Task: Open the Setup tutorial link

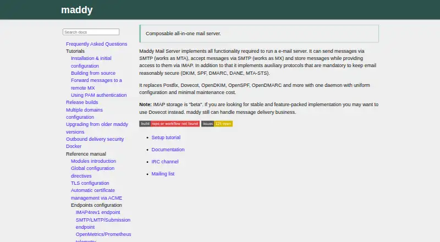Action: click(x=166, y=137)
